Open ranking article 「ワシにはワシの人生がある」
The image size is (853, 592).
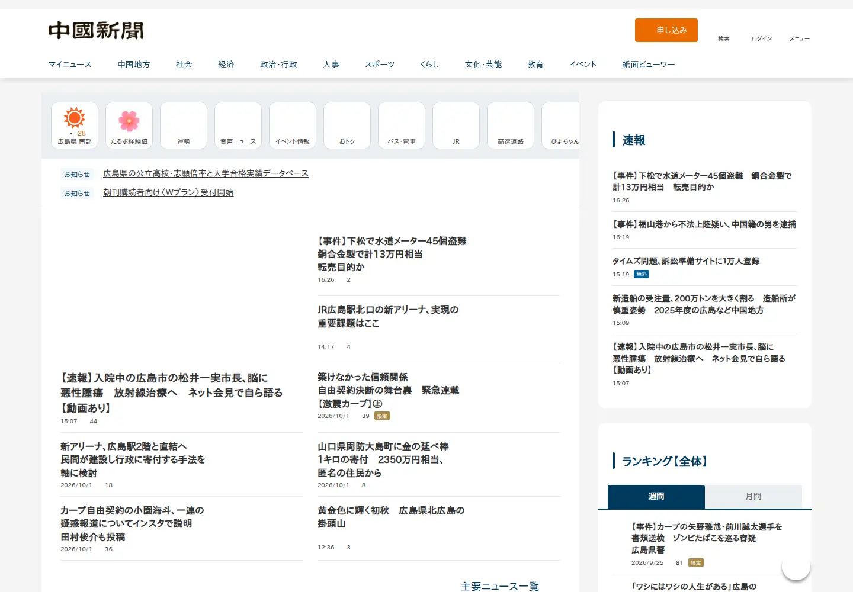click(x=694, y=587)
